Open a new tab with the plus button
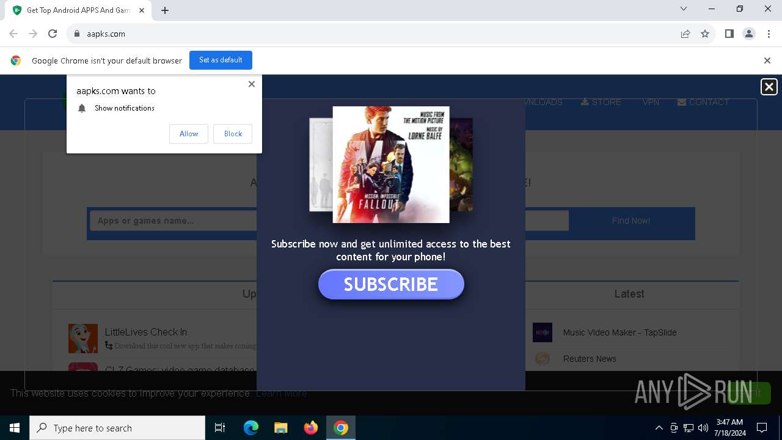Viewport: 782px width, 440px height. click(x=165, y=10)
